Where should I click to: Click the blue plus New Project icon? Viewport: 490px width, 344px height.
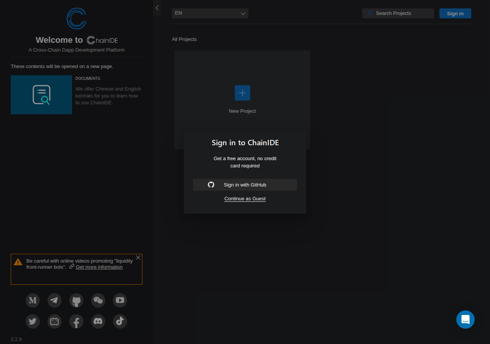[242, 93]
